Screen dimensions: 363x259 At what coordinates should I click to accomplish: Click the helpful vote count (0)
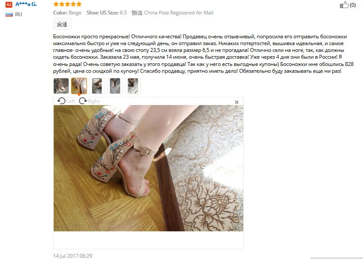[353, 5]
